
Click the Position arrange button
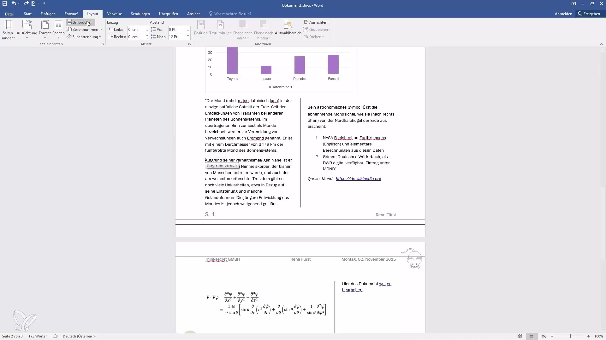pos(201,30)
